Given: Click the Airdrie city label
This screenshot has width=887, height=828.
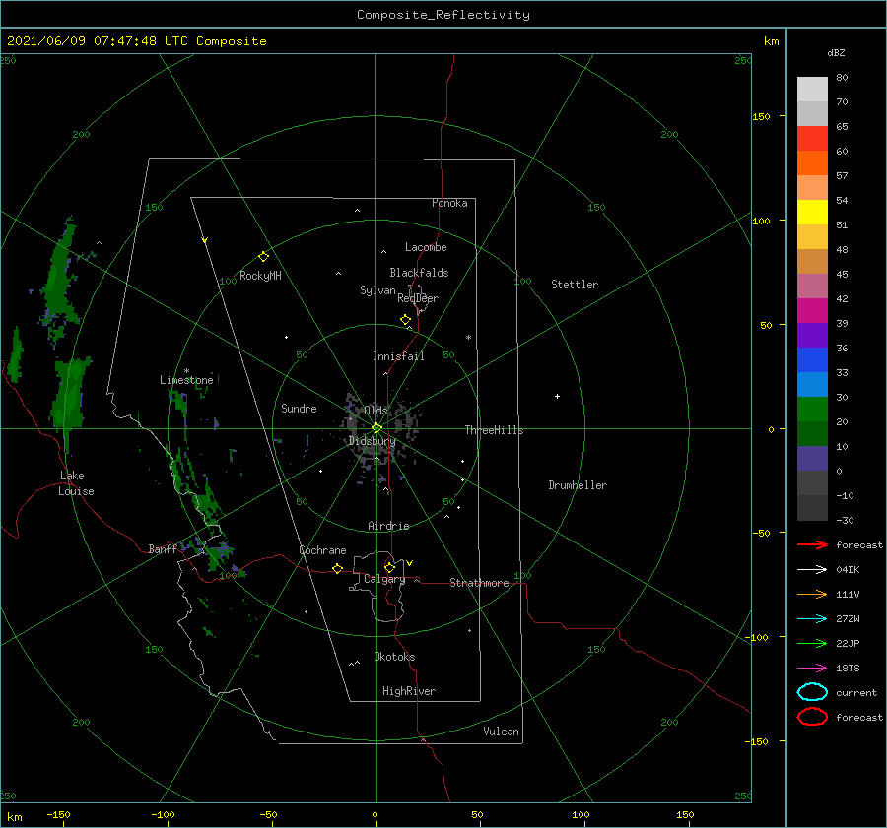Looking at the screenshot, I should click(388, 526).
